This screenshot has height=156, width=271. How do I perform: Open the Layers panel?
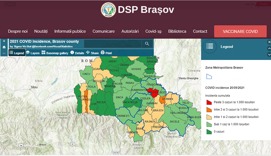(33, 53)
